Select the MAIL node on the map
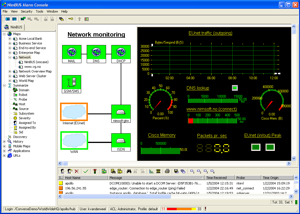This screenshot has height=214, width=300. 72,54
